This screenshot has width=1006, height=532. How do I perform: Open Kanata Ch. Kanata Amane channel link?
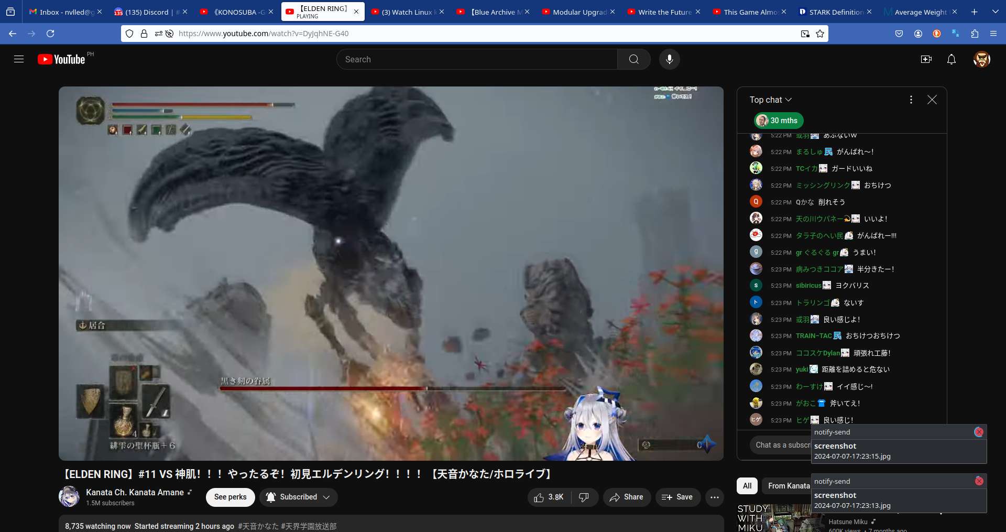point(135,492)
